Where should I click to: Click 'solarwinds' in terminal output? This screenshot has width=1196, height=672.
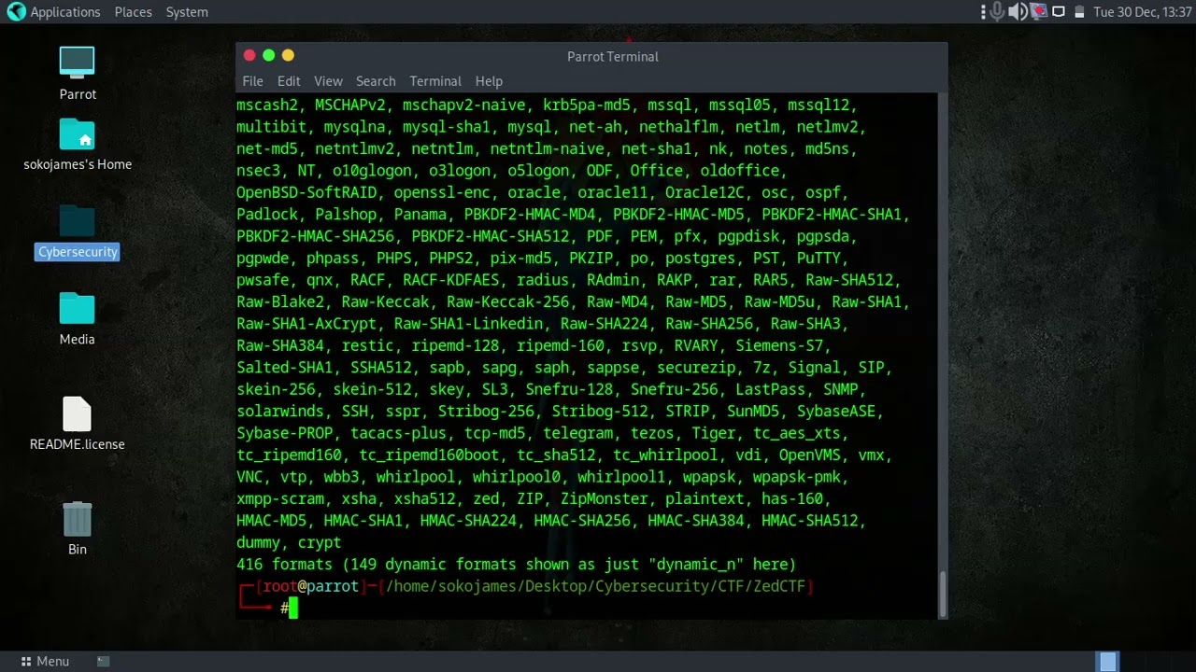pyautogui.click(x=280, y=411)
